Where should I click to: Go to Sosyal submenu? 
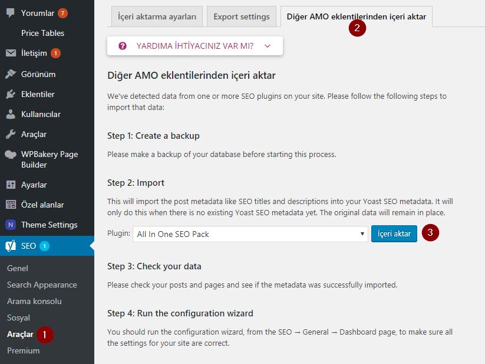18,318
